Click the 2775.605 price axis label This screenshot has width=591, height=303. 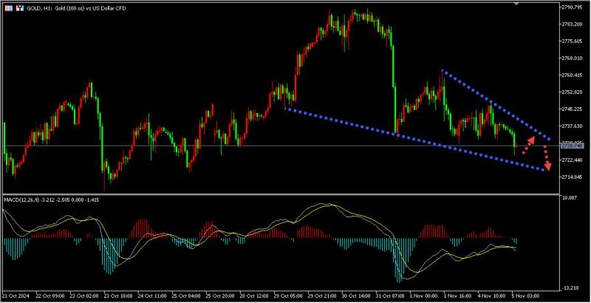pos(573,41)
